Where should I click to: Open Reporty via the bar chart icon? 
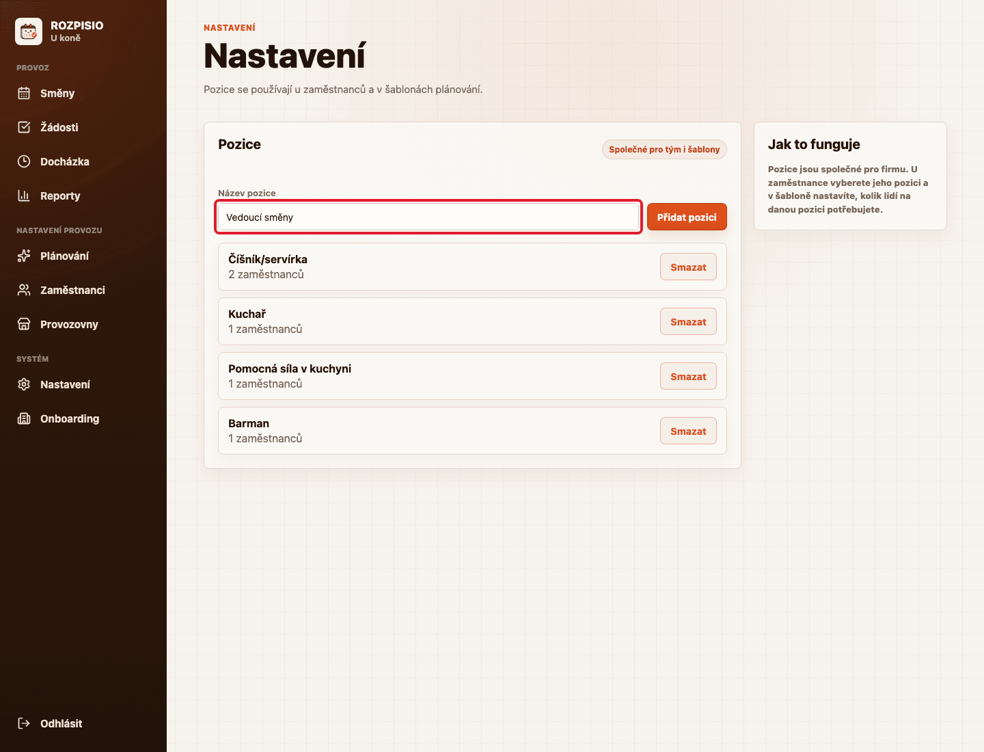coord(24,196)
